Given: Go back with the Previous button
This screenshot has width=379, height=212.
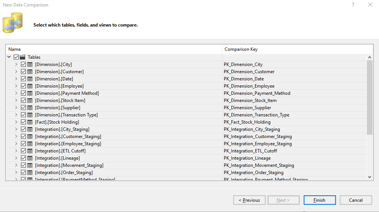Looking at the screenshot, I should click(x=249, y=200).
